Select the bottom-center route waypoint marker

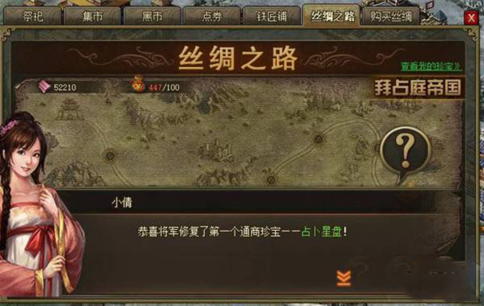tap(271, 179)
